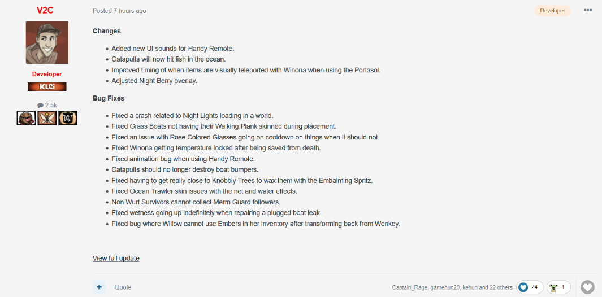The image size is (602, 297).
Task: Quote V2C's post
Action: click(123, 287)
